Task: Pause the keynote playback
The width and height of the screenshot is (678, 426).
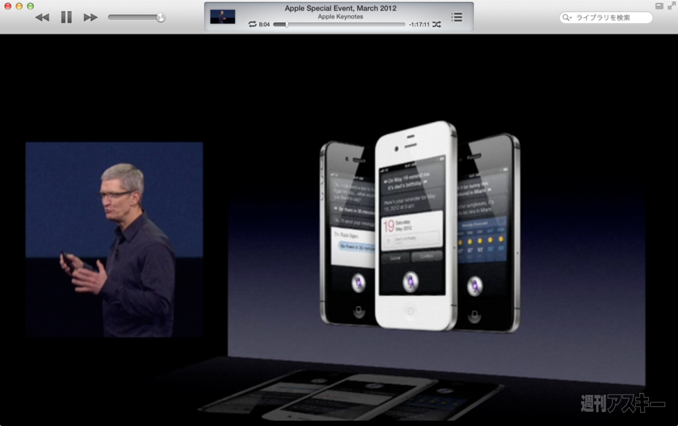Action: pyautogui.click(x=66, y=18)
